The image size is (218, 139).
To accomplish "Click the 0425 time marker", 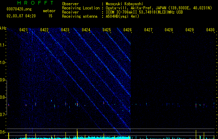I will pos(107,30).
